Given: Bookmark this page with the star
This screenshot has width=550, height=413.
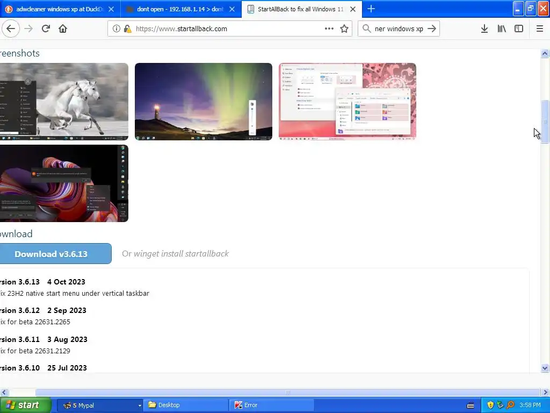Looking at the screenshot, I should (x=344, y=29).
